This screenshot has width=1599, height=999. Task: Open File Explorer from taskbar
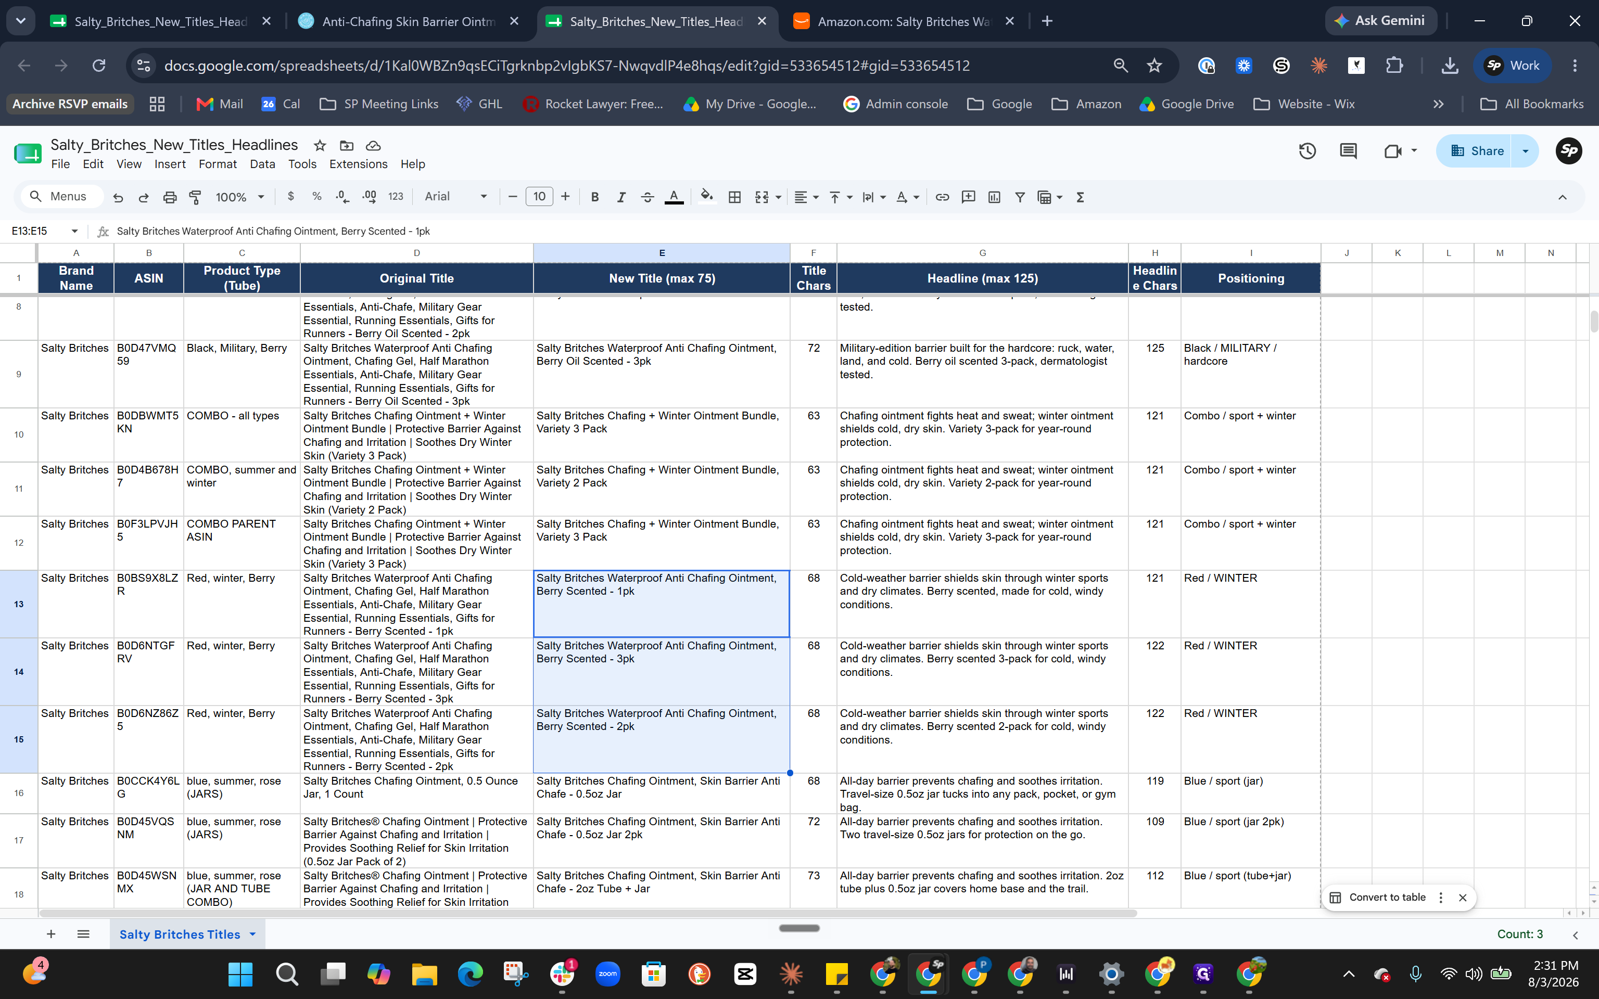tap(424, 974)
